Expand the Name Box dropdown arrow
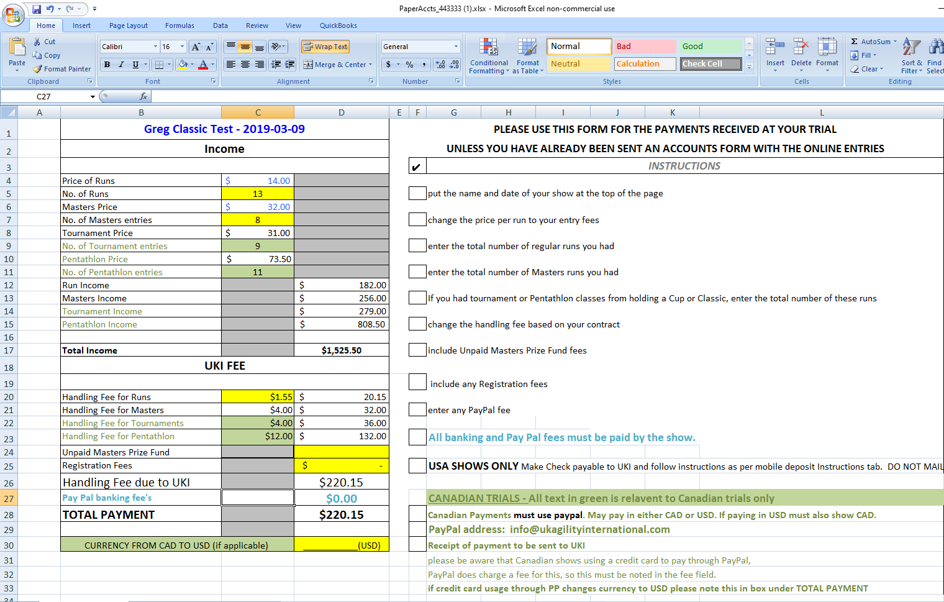Image resolution: width=944 pixels, height=602 pixels. [93, 96]
